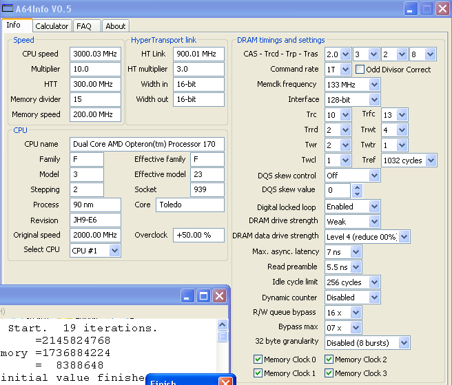Open the Bypass max dropdown
Image resolution: width=452 pixels, height=385 pixels.
tap(356, 328)
